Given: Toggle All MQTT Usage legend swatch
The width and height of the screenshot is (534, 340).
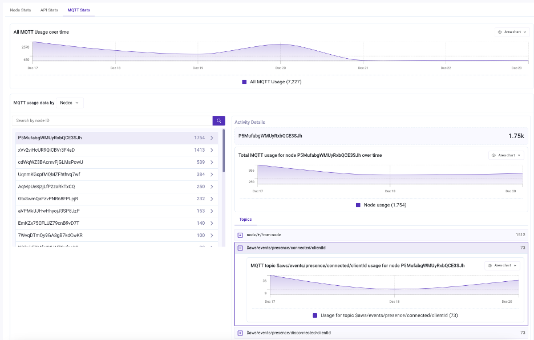Looking at the screenshot, I should 244,82.
